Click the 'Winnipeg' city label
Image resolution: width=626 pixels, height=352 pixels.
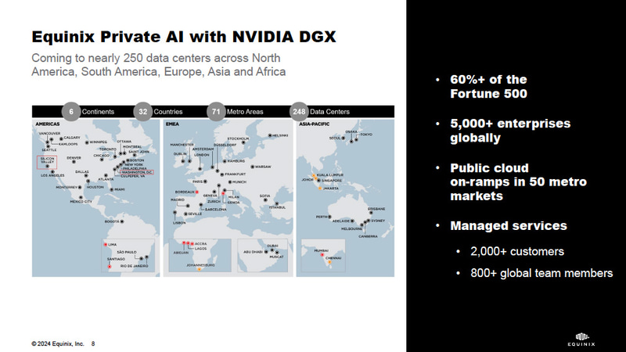99,142
